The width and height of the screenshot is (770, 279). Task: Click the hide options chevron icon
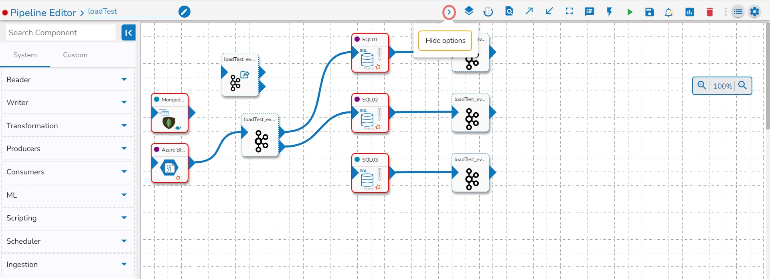tap(449, 12)
